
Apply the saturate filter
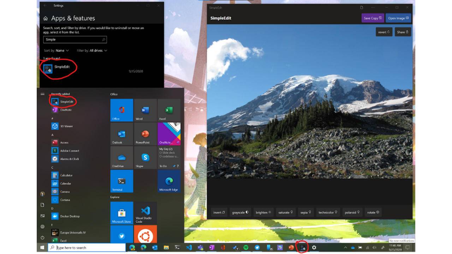click(286, 212)
